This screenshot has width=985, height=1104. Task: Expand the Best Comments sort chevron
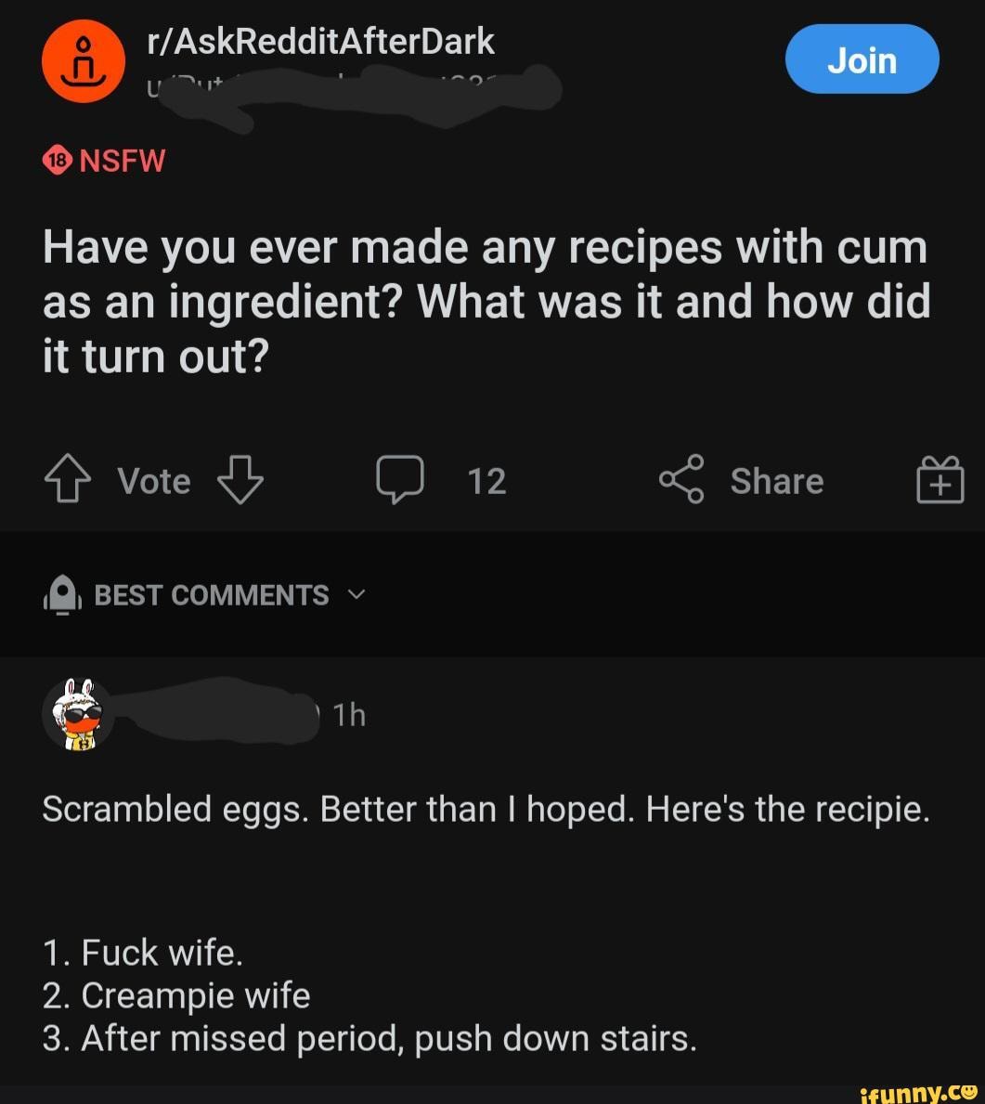[357, 595]
